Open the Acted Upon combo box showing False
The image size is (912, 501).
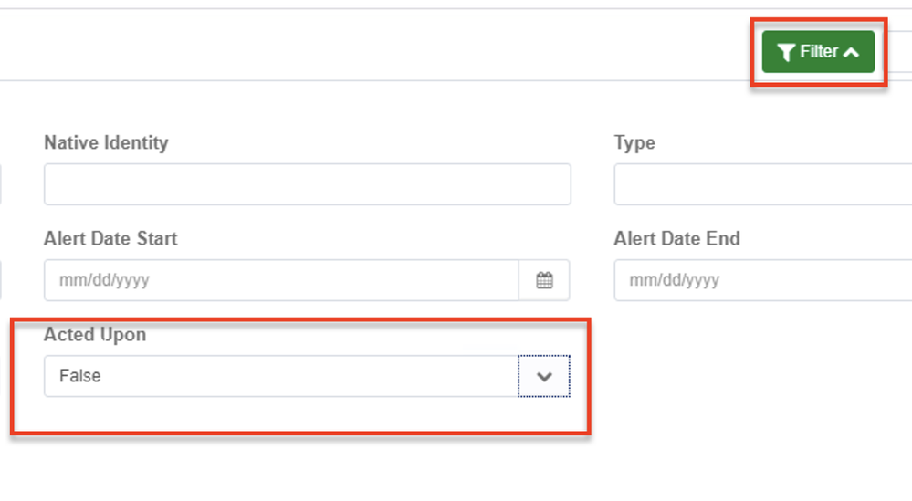[281, 376]
